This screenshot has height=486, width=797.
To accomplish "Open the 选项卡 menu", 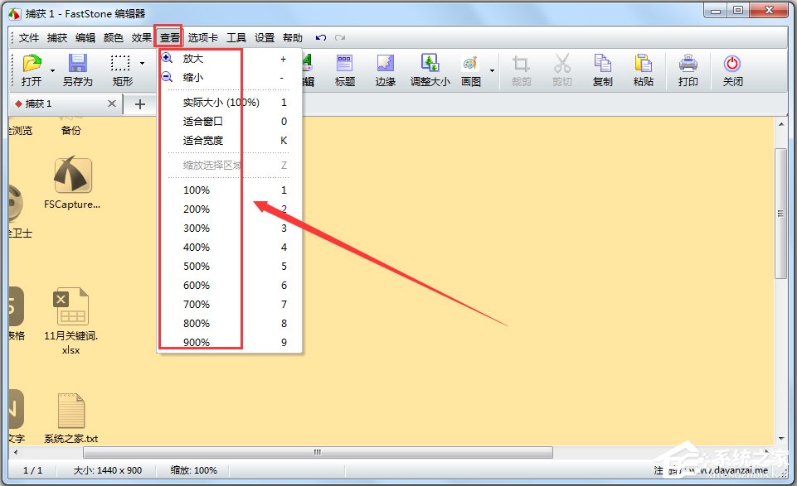I will pyautogui.click(x=203, y=37).
